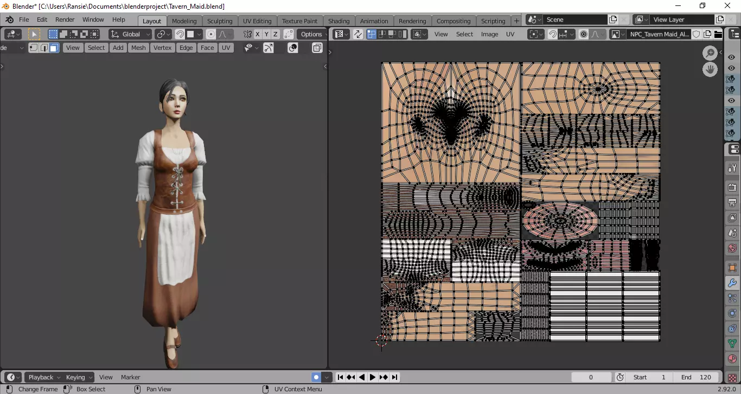Play animation forward
The width and height of the screenshot is (741, 394).
tap(373, 377)
